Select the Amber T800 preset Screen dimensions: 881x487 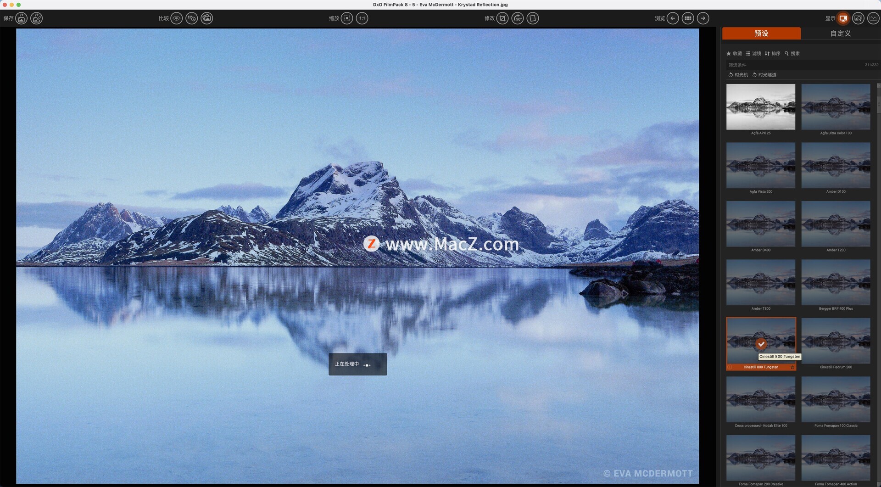761,282
